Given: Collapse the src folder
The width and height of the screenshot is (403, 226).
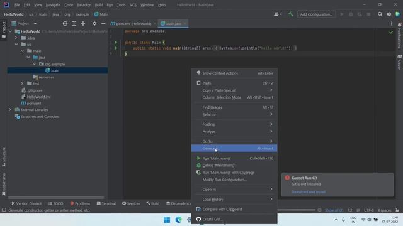Looking at the screenshot, I should [x=16, y=45].
